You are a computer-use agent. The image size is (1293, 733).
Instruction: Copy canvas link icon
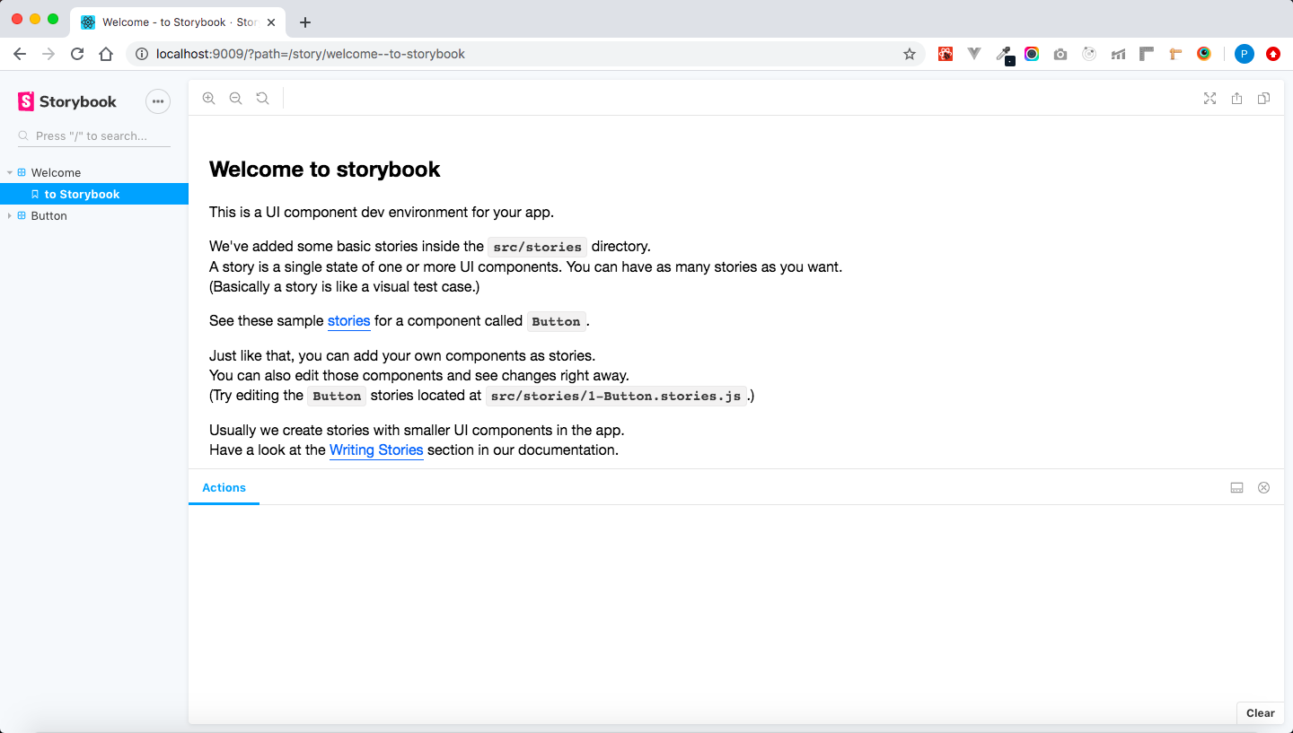click(x=1263, y=99)
